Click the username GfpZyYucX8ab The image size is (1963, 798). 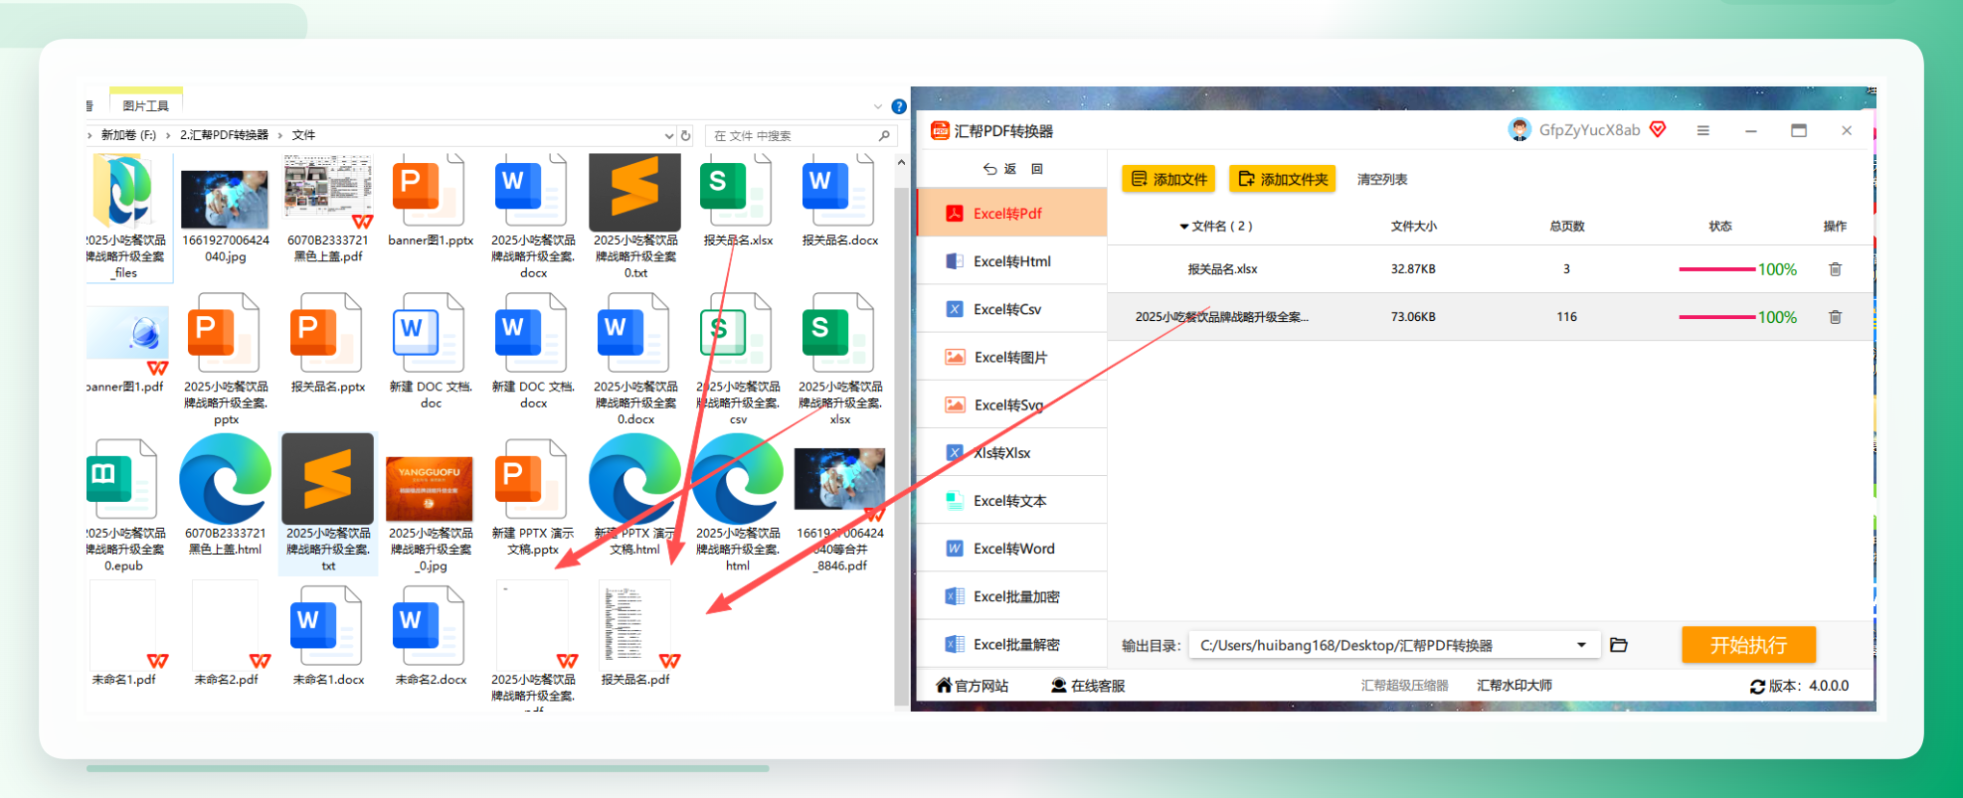[x=1589, y=130]
